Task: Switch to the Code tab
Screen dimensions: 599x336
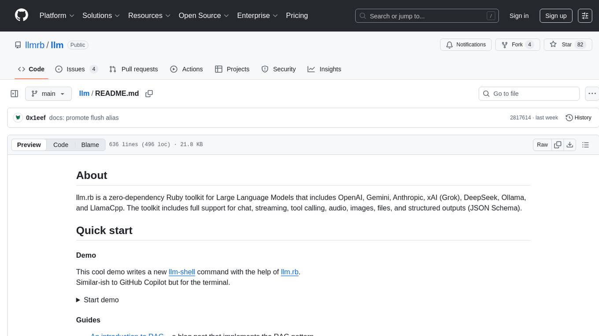Action: tap(31, 69)
